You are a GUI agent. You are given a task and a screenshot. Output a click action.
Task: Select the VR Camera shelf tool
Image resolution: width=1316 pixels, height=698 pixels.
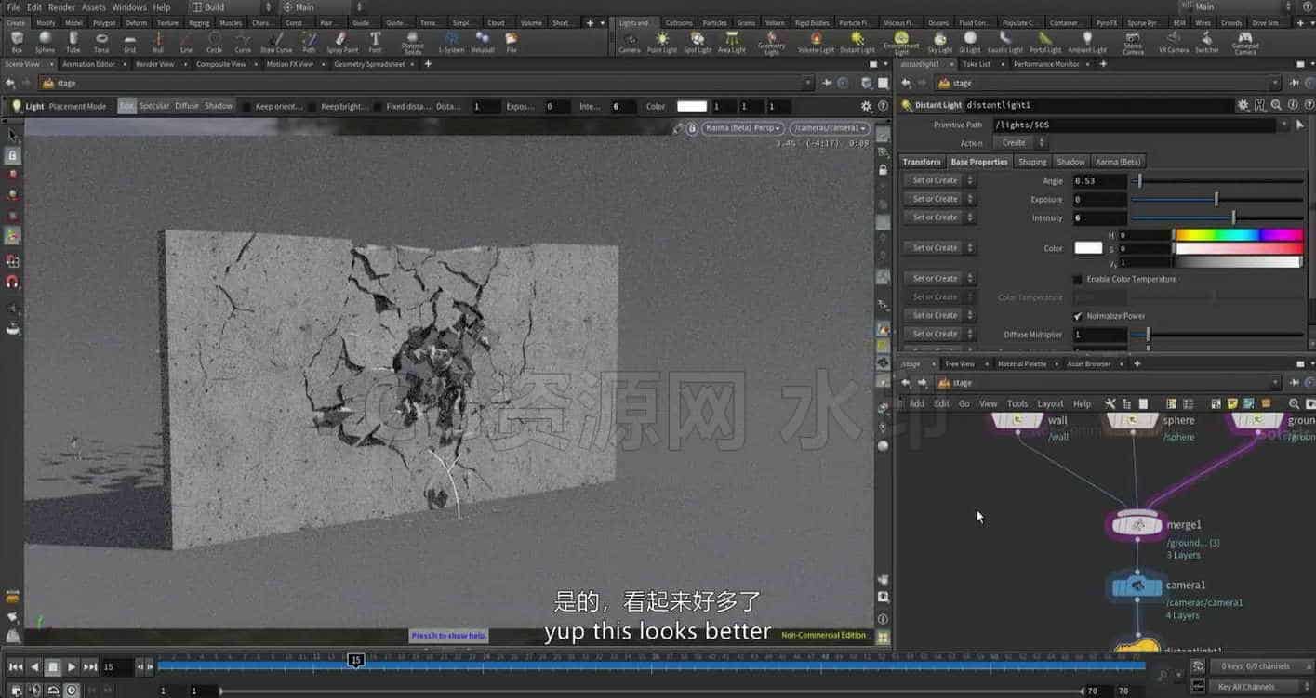point(1174,42)
